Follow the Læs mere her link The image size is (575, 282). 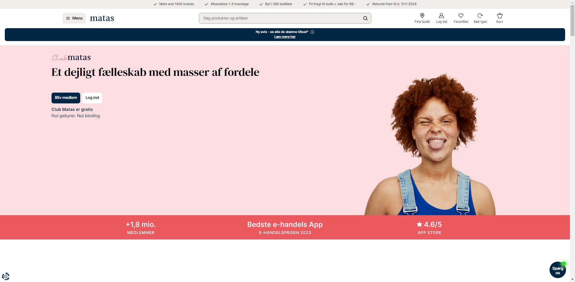click(285, 37)
